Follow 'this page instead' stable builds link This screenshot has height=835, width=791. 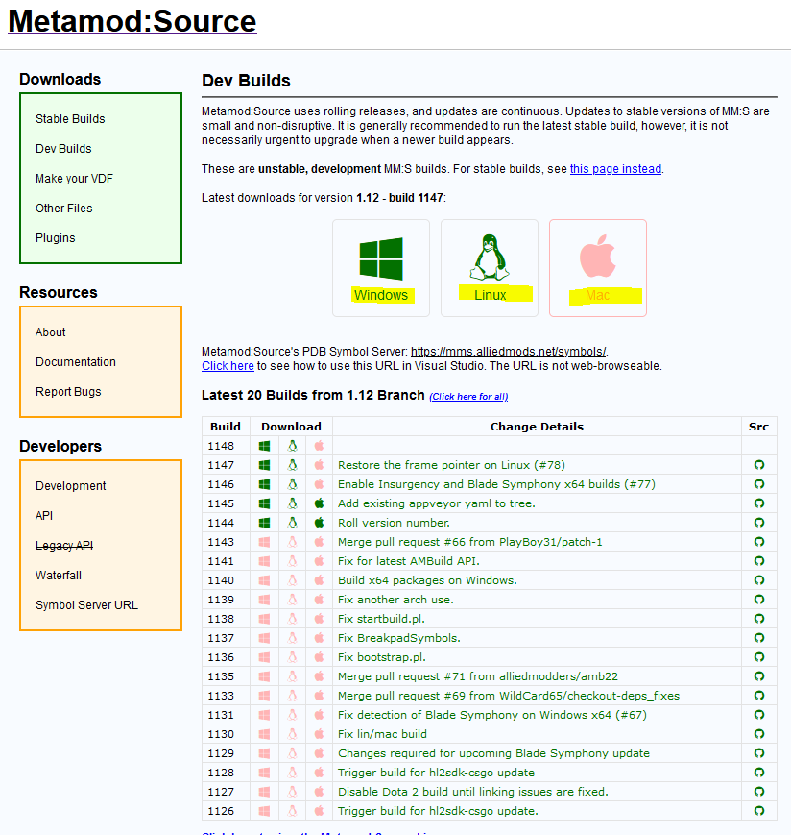pos(615,169)
